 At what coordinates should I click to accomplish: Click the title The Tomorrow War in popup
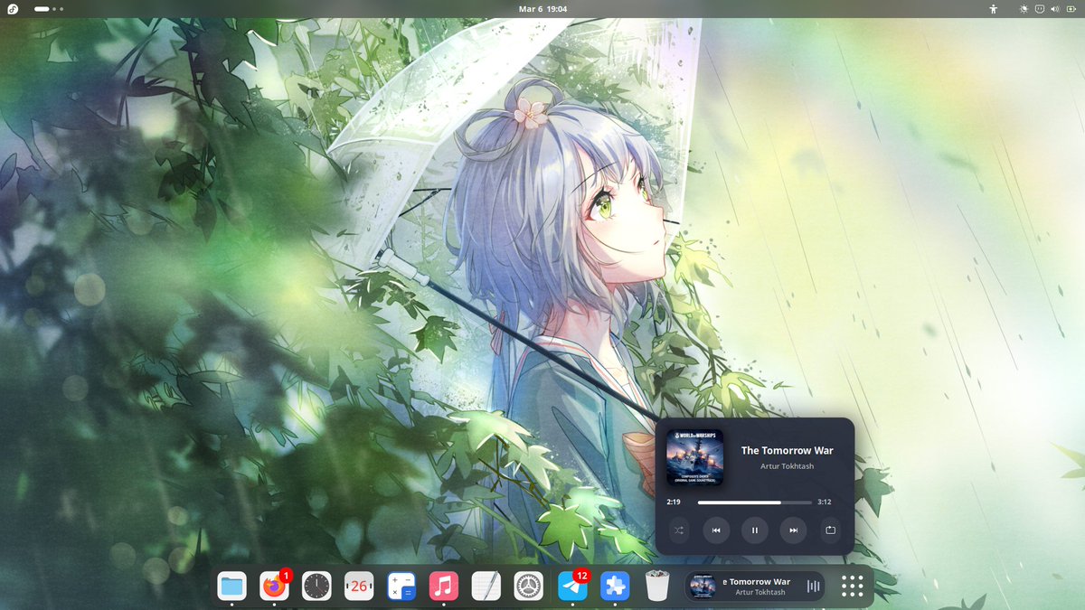[x=788, y=450]
